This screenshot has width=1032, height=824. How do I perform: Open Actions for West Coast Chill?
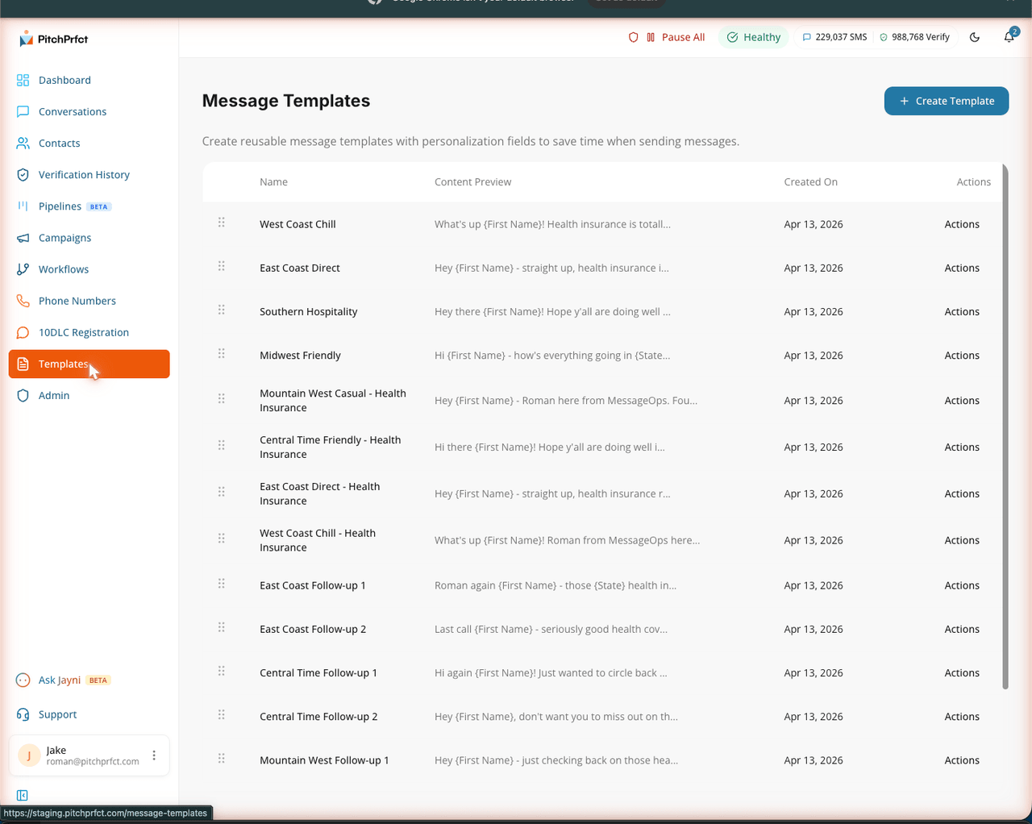962,224
